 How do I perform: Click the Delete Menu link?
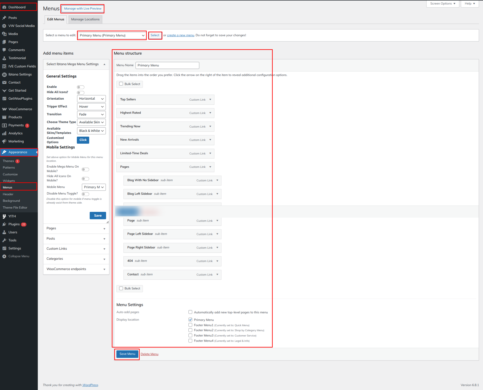(x=149, y=354)
